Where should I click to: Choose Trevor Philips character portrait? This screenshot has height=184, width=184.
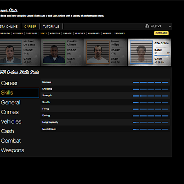(98, 52)
